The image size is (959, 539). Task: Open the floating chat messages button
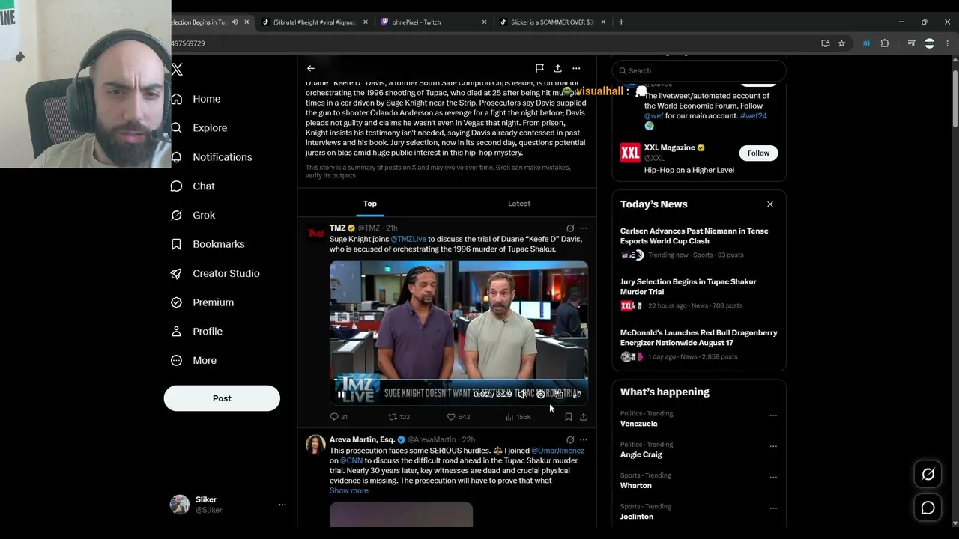(x=928, y=508)
